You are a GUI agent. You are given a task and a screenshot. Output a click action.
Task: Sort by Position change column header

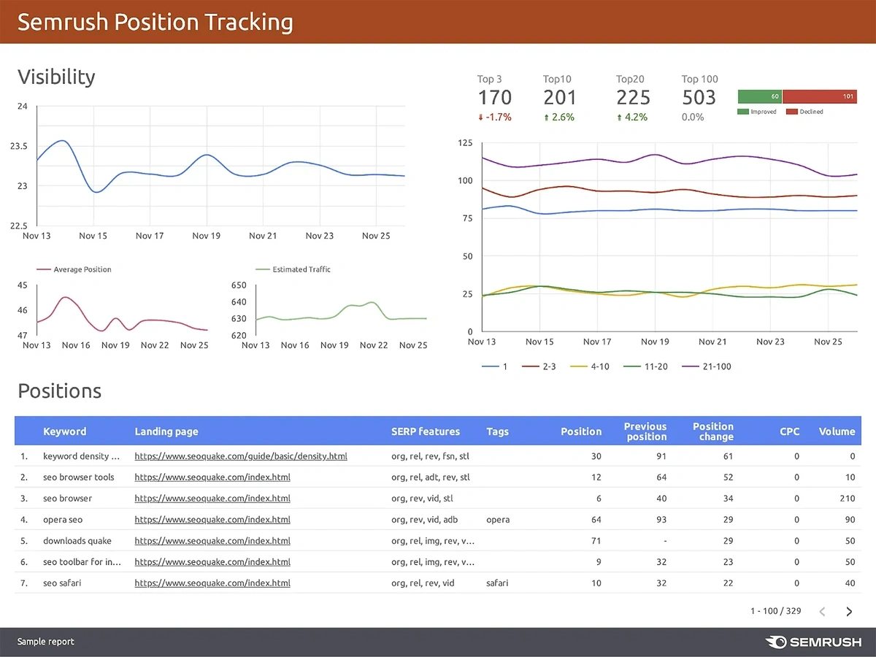point(713,431)
